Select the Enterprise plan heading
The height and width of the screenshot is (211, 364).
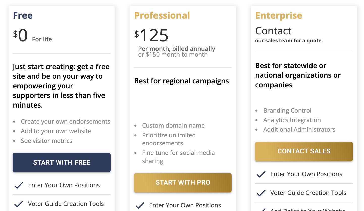tap(278, 16)
